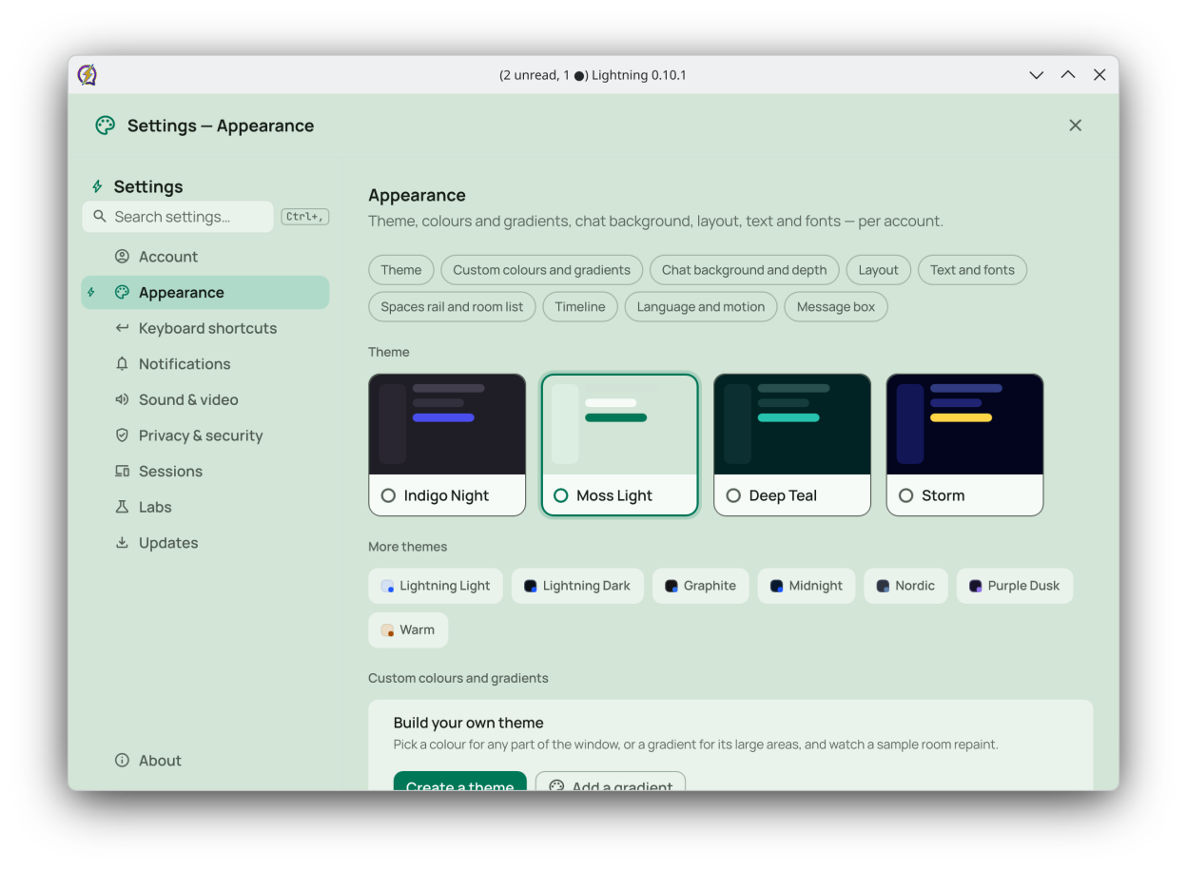Select the Moss Light radio button
The width and height of the screenshot is (1187, 871).
[x=561, y=495]
